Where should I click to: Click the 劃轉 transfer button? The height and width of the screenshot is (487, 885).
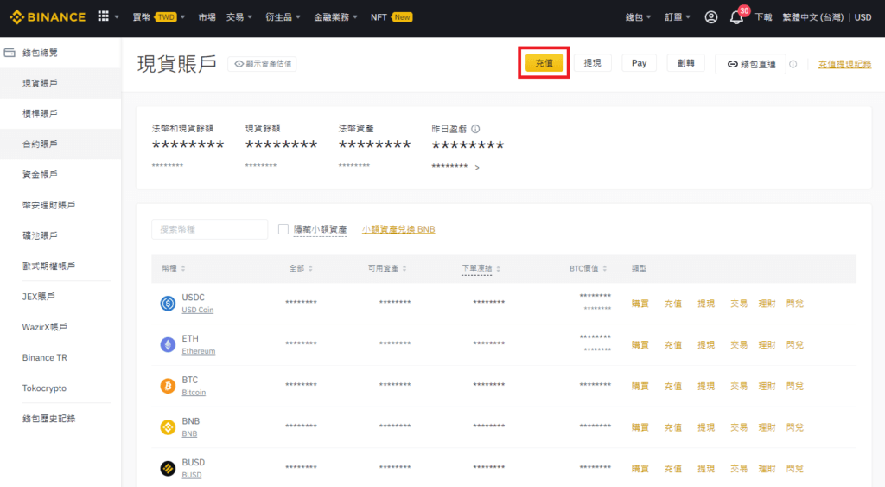[685, 62]
